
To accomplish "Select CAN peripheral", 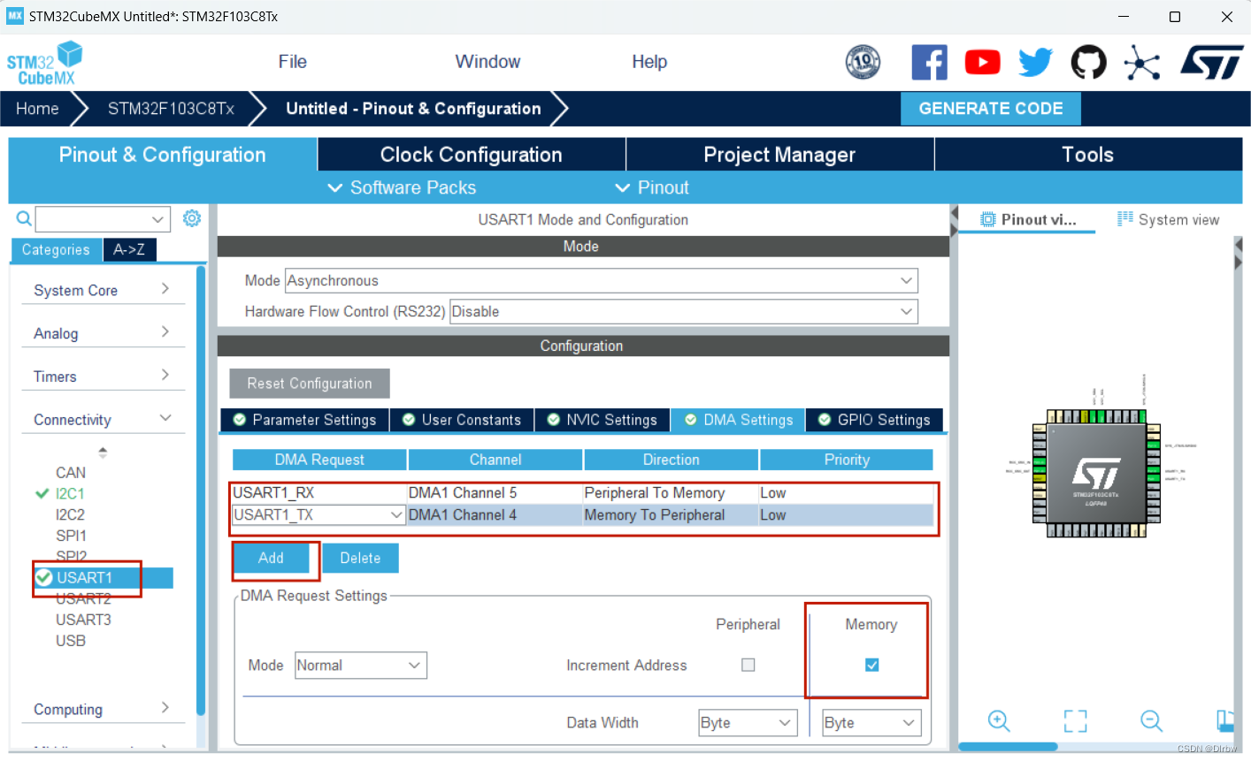I will point(71,472).
